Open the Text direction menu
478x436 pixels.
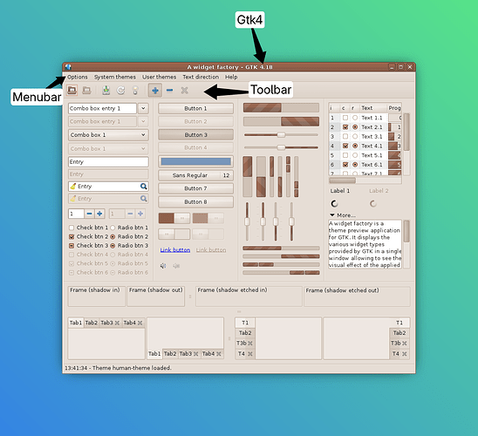pos(201,77)
